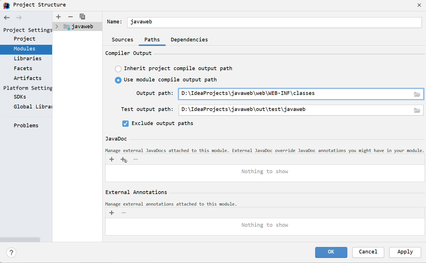
Task: Add an external annotation root
Action: coord(111,213)
